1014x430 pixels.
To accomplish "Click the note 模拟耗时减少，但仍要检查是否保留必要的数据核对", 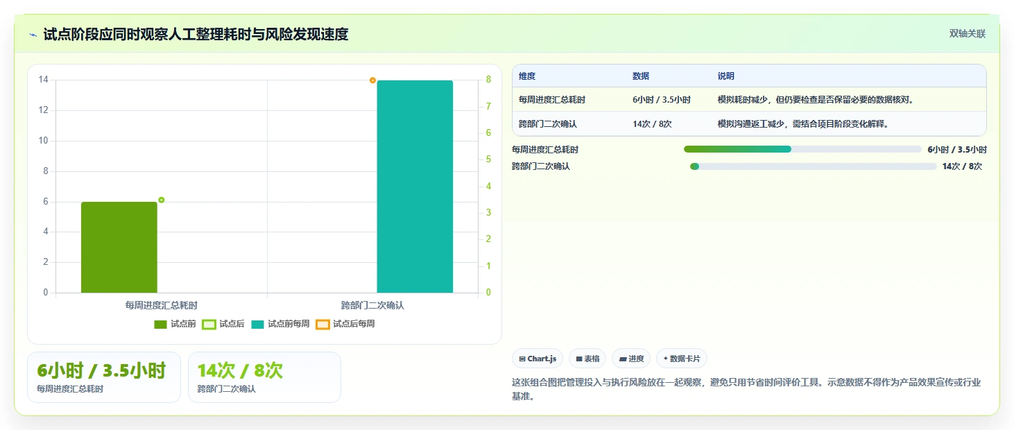I will [816, 100].
